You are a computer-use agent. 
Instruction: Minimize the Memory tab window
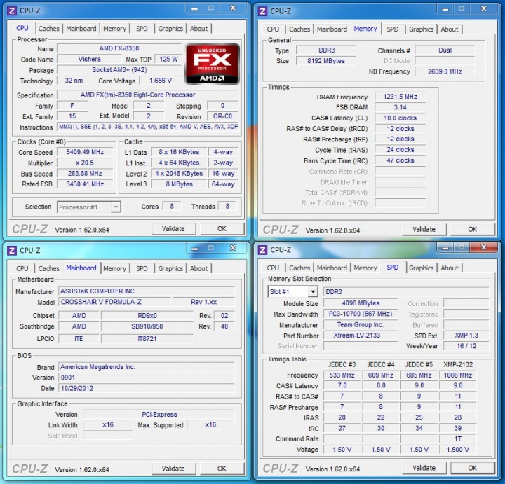pos(445,9)
